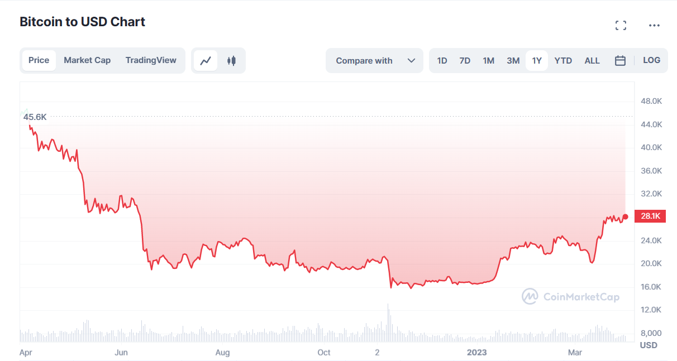677x361 pixels.
Task: Select the 1M time range
Action: (489, 61)
